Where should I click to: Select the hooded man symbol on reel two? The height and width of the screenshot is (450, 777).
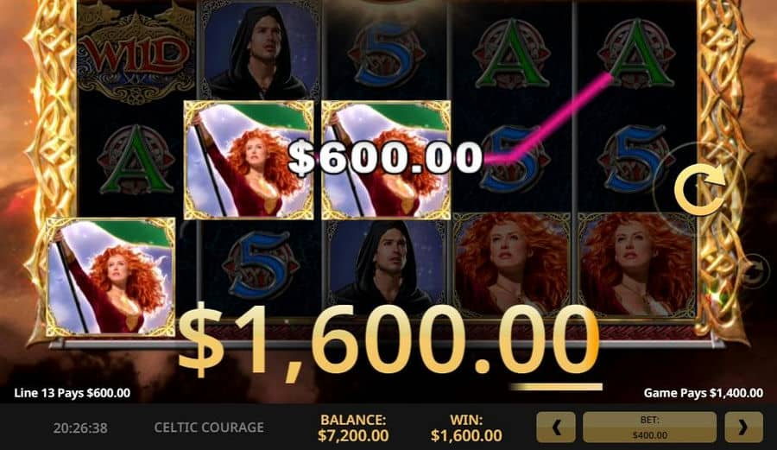[260, 51]
